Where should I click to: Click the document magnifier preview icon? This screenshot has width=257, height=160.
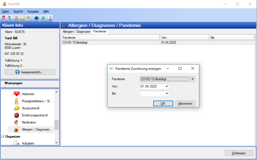[49, 18]
